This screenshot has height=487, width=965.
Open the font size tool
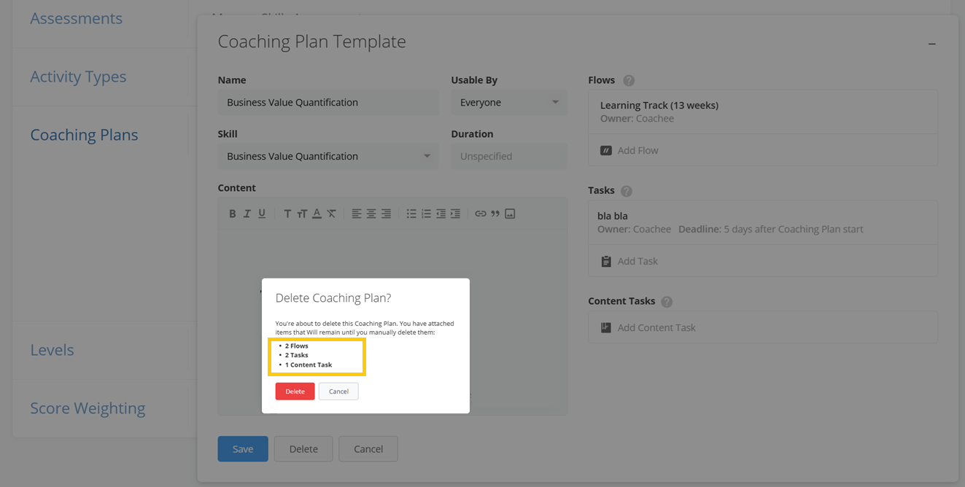pos(302,214)
